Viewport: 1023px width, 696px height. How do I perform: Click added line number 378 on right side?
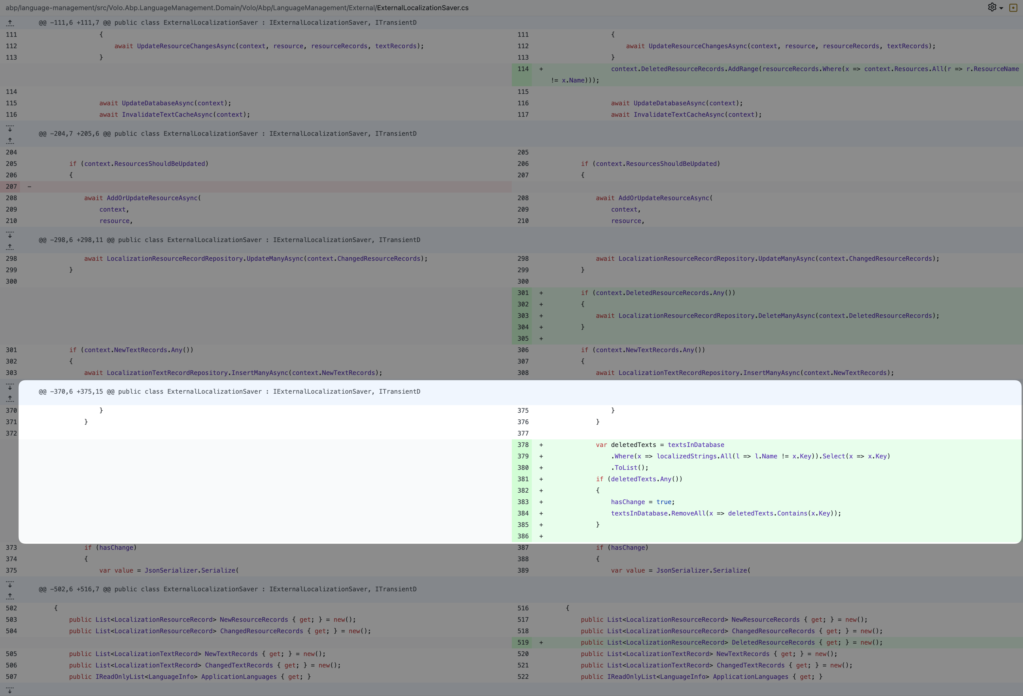click(523, 445)
